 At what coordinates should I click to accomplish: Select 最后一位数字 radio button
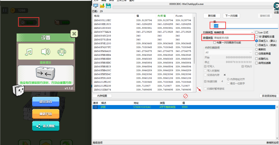coord(228,83)
